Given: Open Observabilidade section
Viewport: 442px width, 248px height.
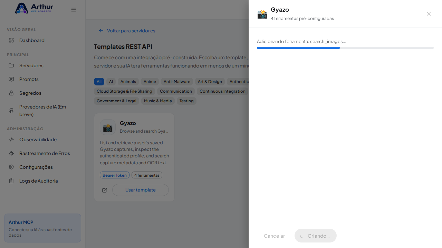Looking at the screenshot, I should (x=42, y=139).
